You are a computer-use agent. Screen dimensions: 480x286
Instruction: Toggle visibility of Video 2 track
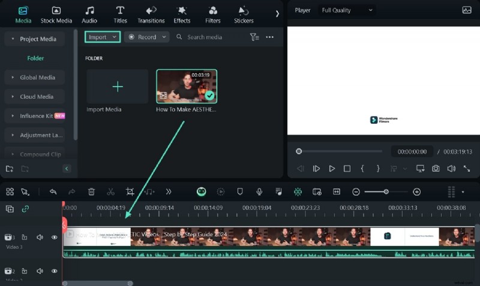coord(54,271)
